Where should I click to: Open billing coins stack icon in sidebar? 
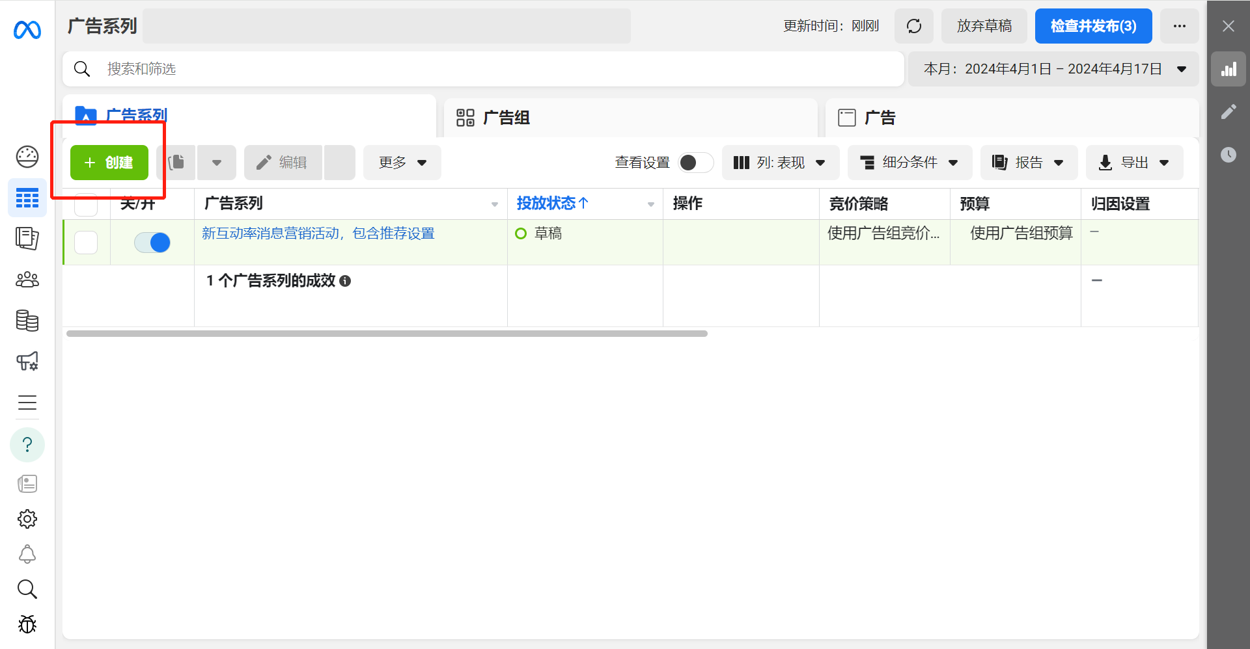pyautogui.click(x=27, y=321)
